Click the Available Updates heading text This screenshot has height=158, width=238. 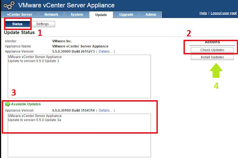point(26,104)
